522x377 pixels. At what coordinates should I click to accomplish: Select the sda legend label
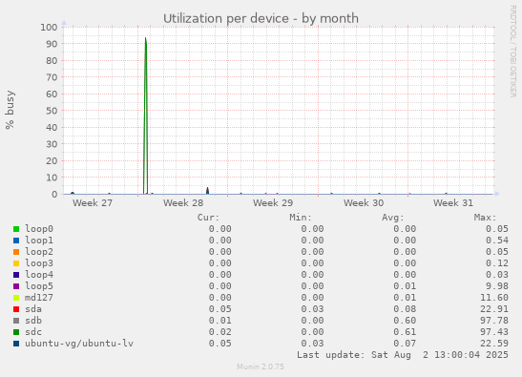coord(33,309)
